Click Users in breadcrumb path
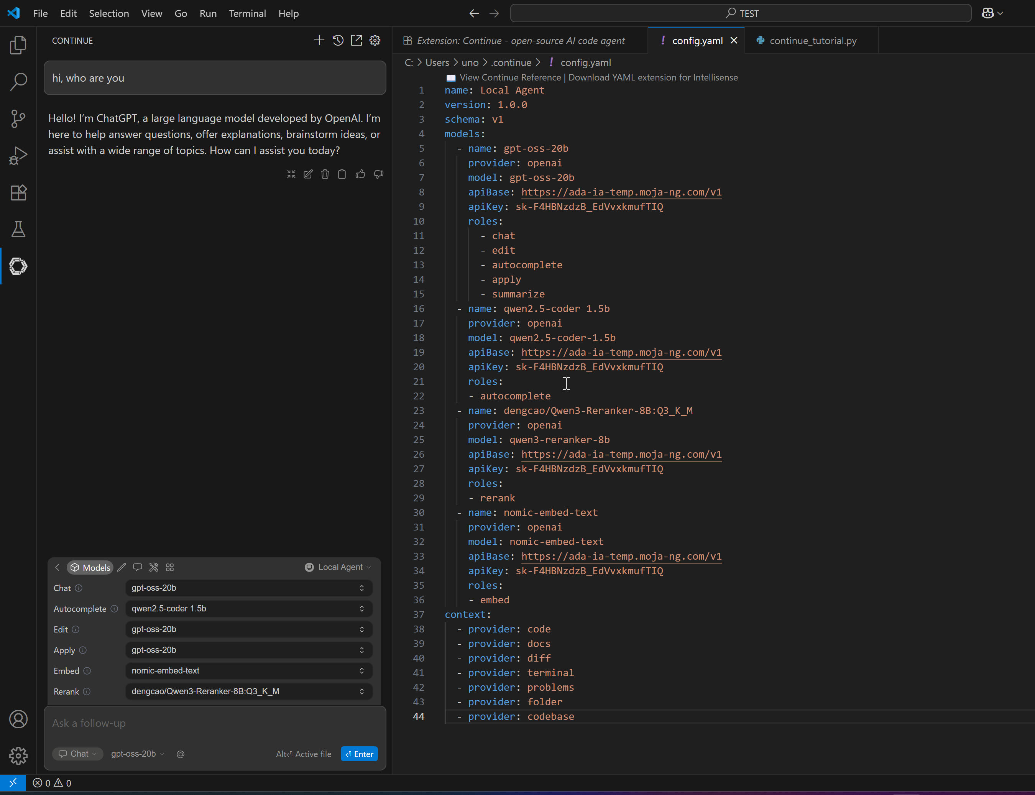The image size is (1035, 795). point(437,62)
